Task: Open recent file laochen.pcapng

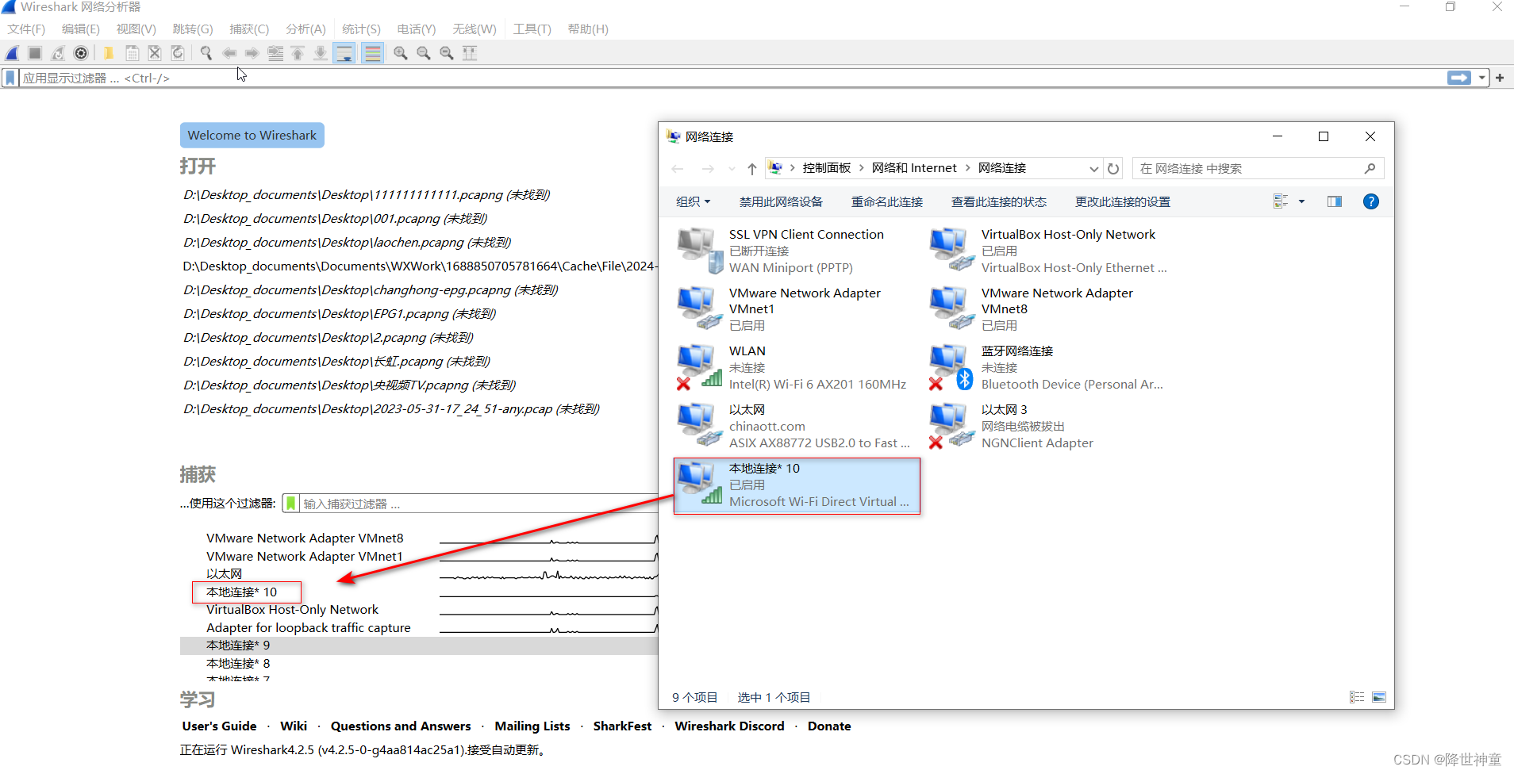Action: (347, 243)
